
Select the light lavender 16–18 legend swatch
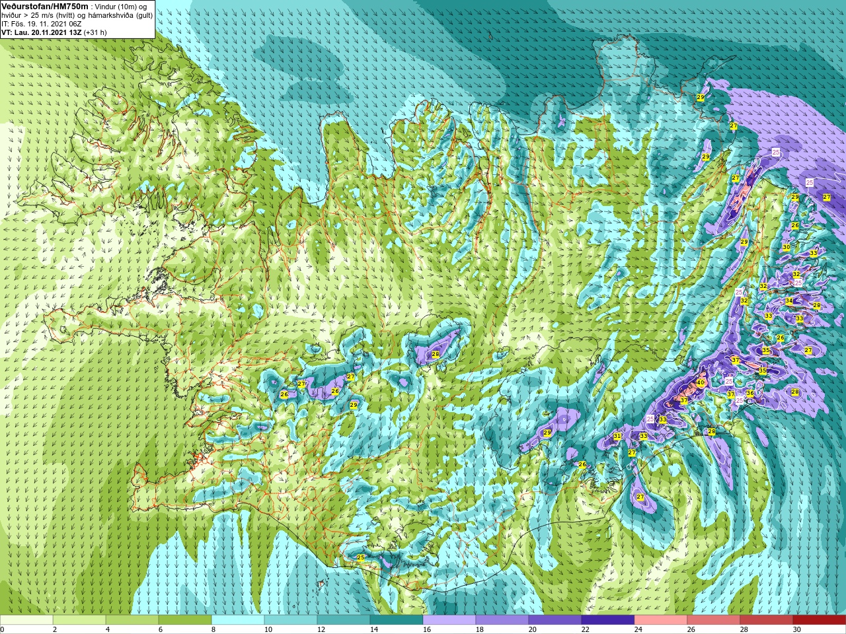click(x=449, y=620)
